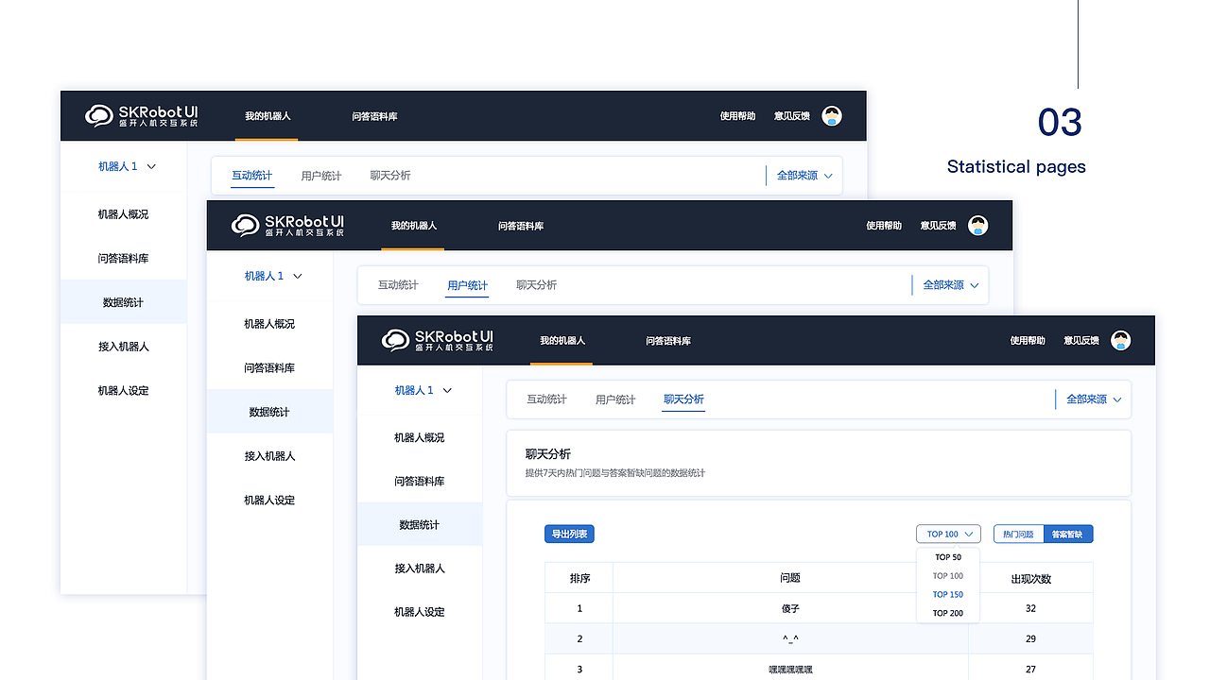
Task: Go to 数据统计 in the middle window's sidebar
Action: click(269, 412)
